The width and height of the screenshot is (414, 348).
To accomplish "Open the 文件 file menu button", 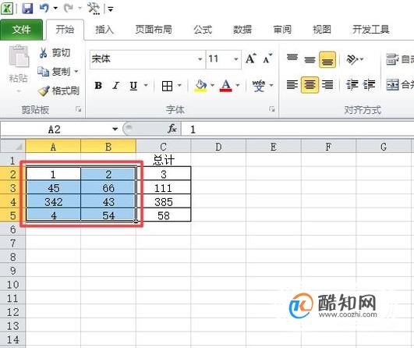I will (x=21, y=30).
